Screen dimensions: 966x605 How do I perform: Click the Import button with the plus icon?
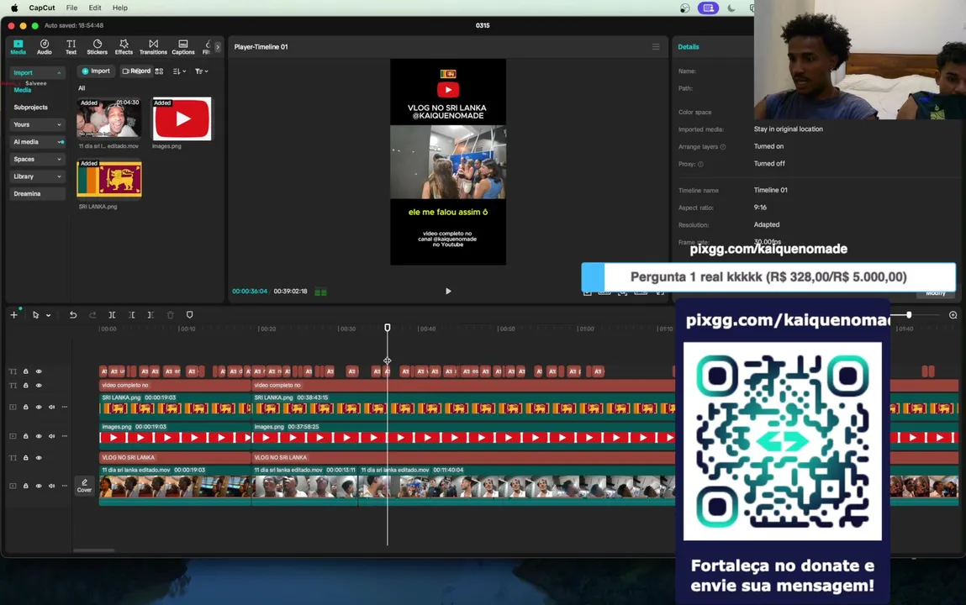point(96,71)
